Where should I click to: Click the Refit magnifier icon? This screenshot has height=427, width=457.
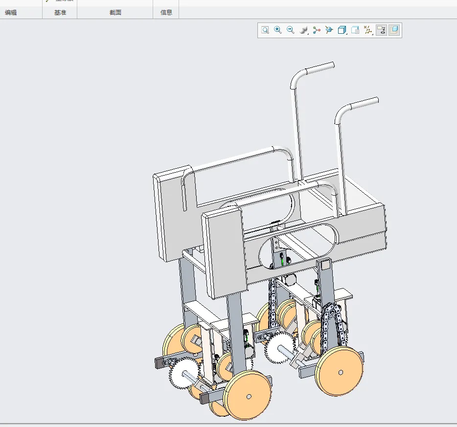[265, 30]
